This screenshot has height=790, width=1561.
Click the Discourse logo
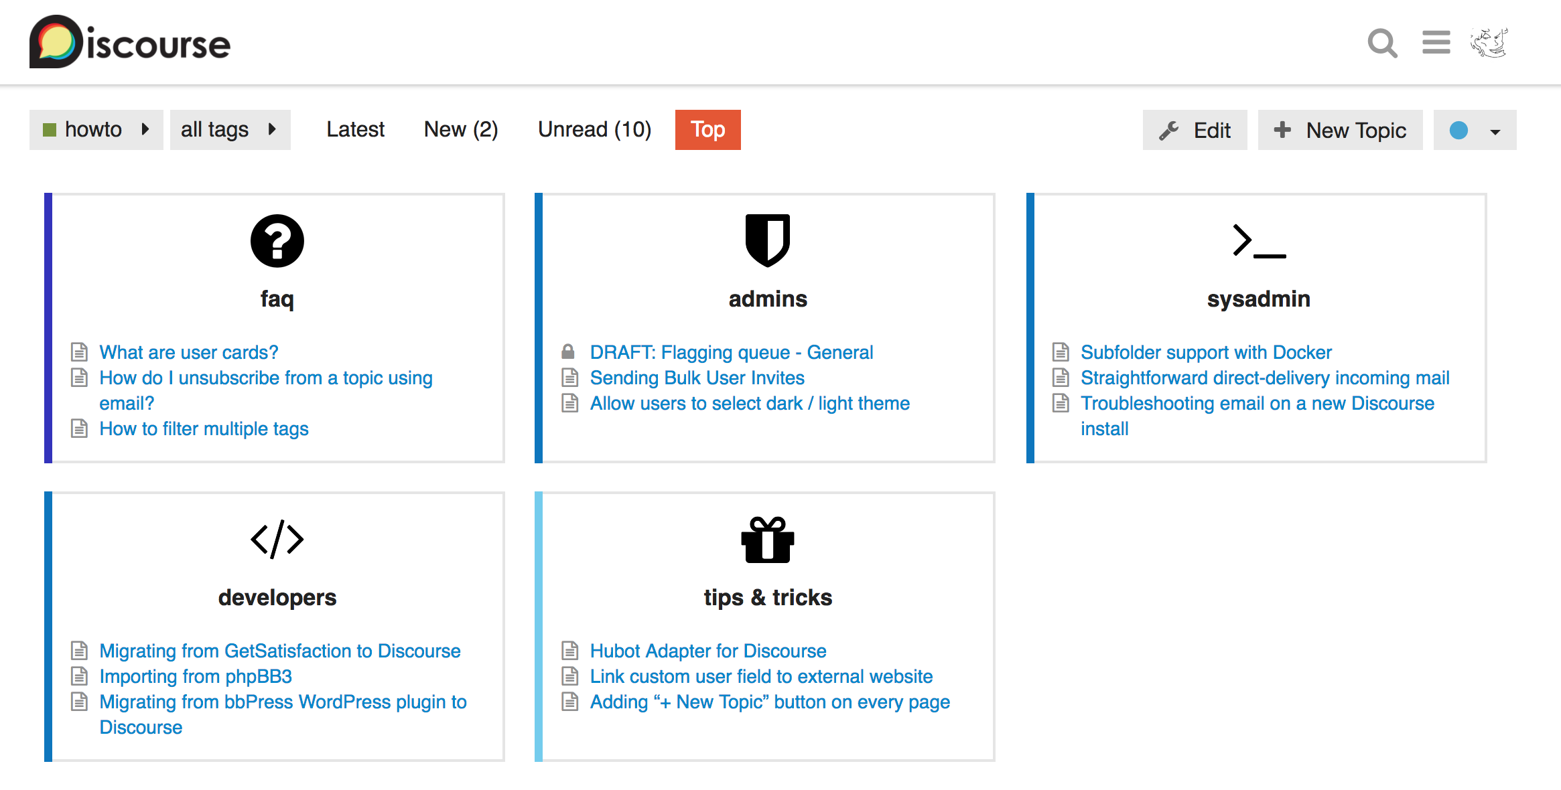coord(130,42)
